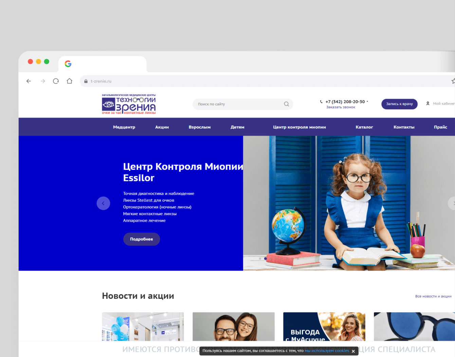Open the мы используем cookies link
This screenshot has height=357, width=455.
point(327,351)
